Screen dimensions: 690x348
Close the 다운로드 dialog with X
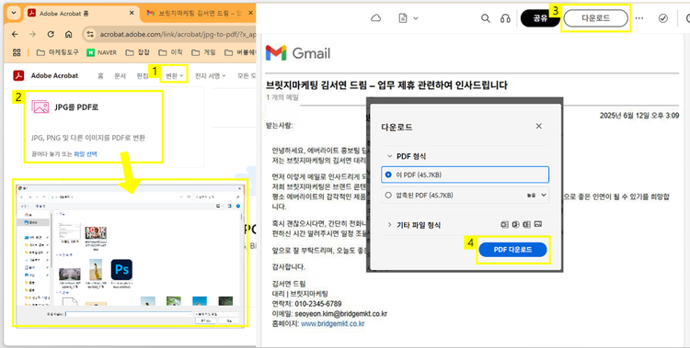[538, 126]
